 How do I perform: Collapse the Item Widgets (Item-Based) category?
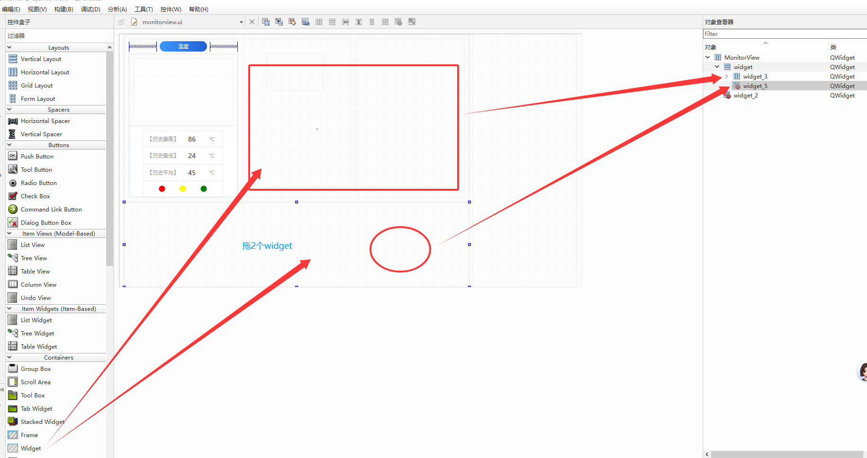tap(9, 308)
